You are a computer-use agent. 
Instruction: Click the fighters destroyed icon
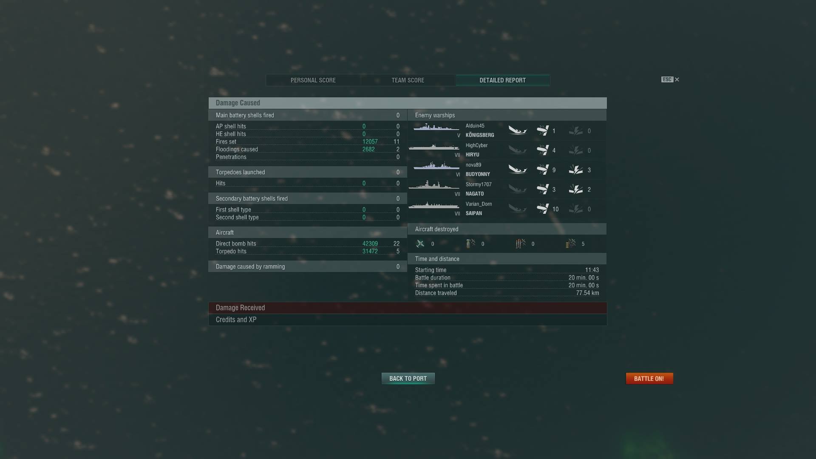click(420, 244)
